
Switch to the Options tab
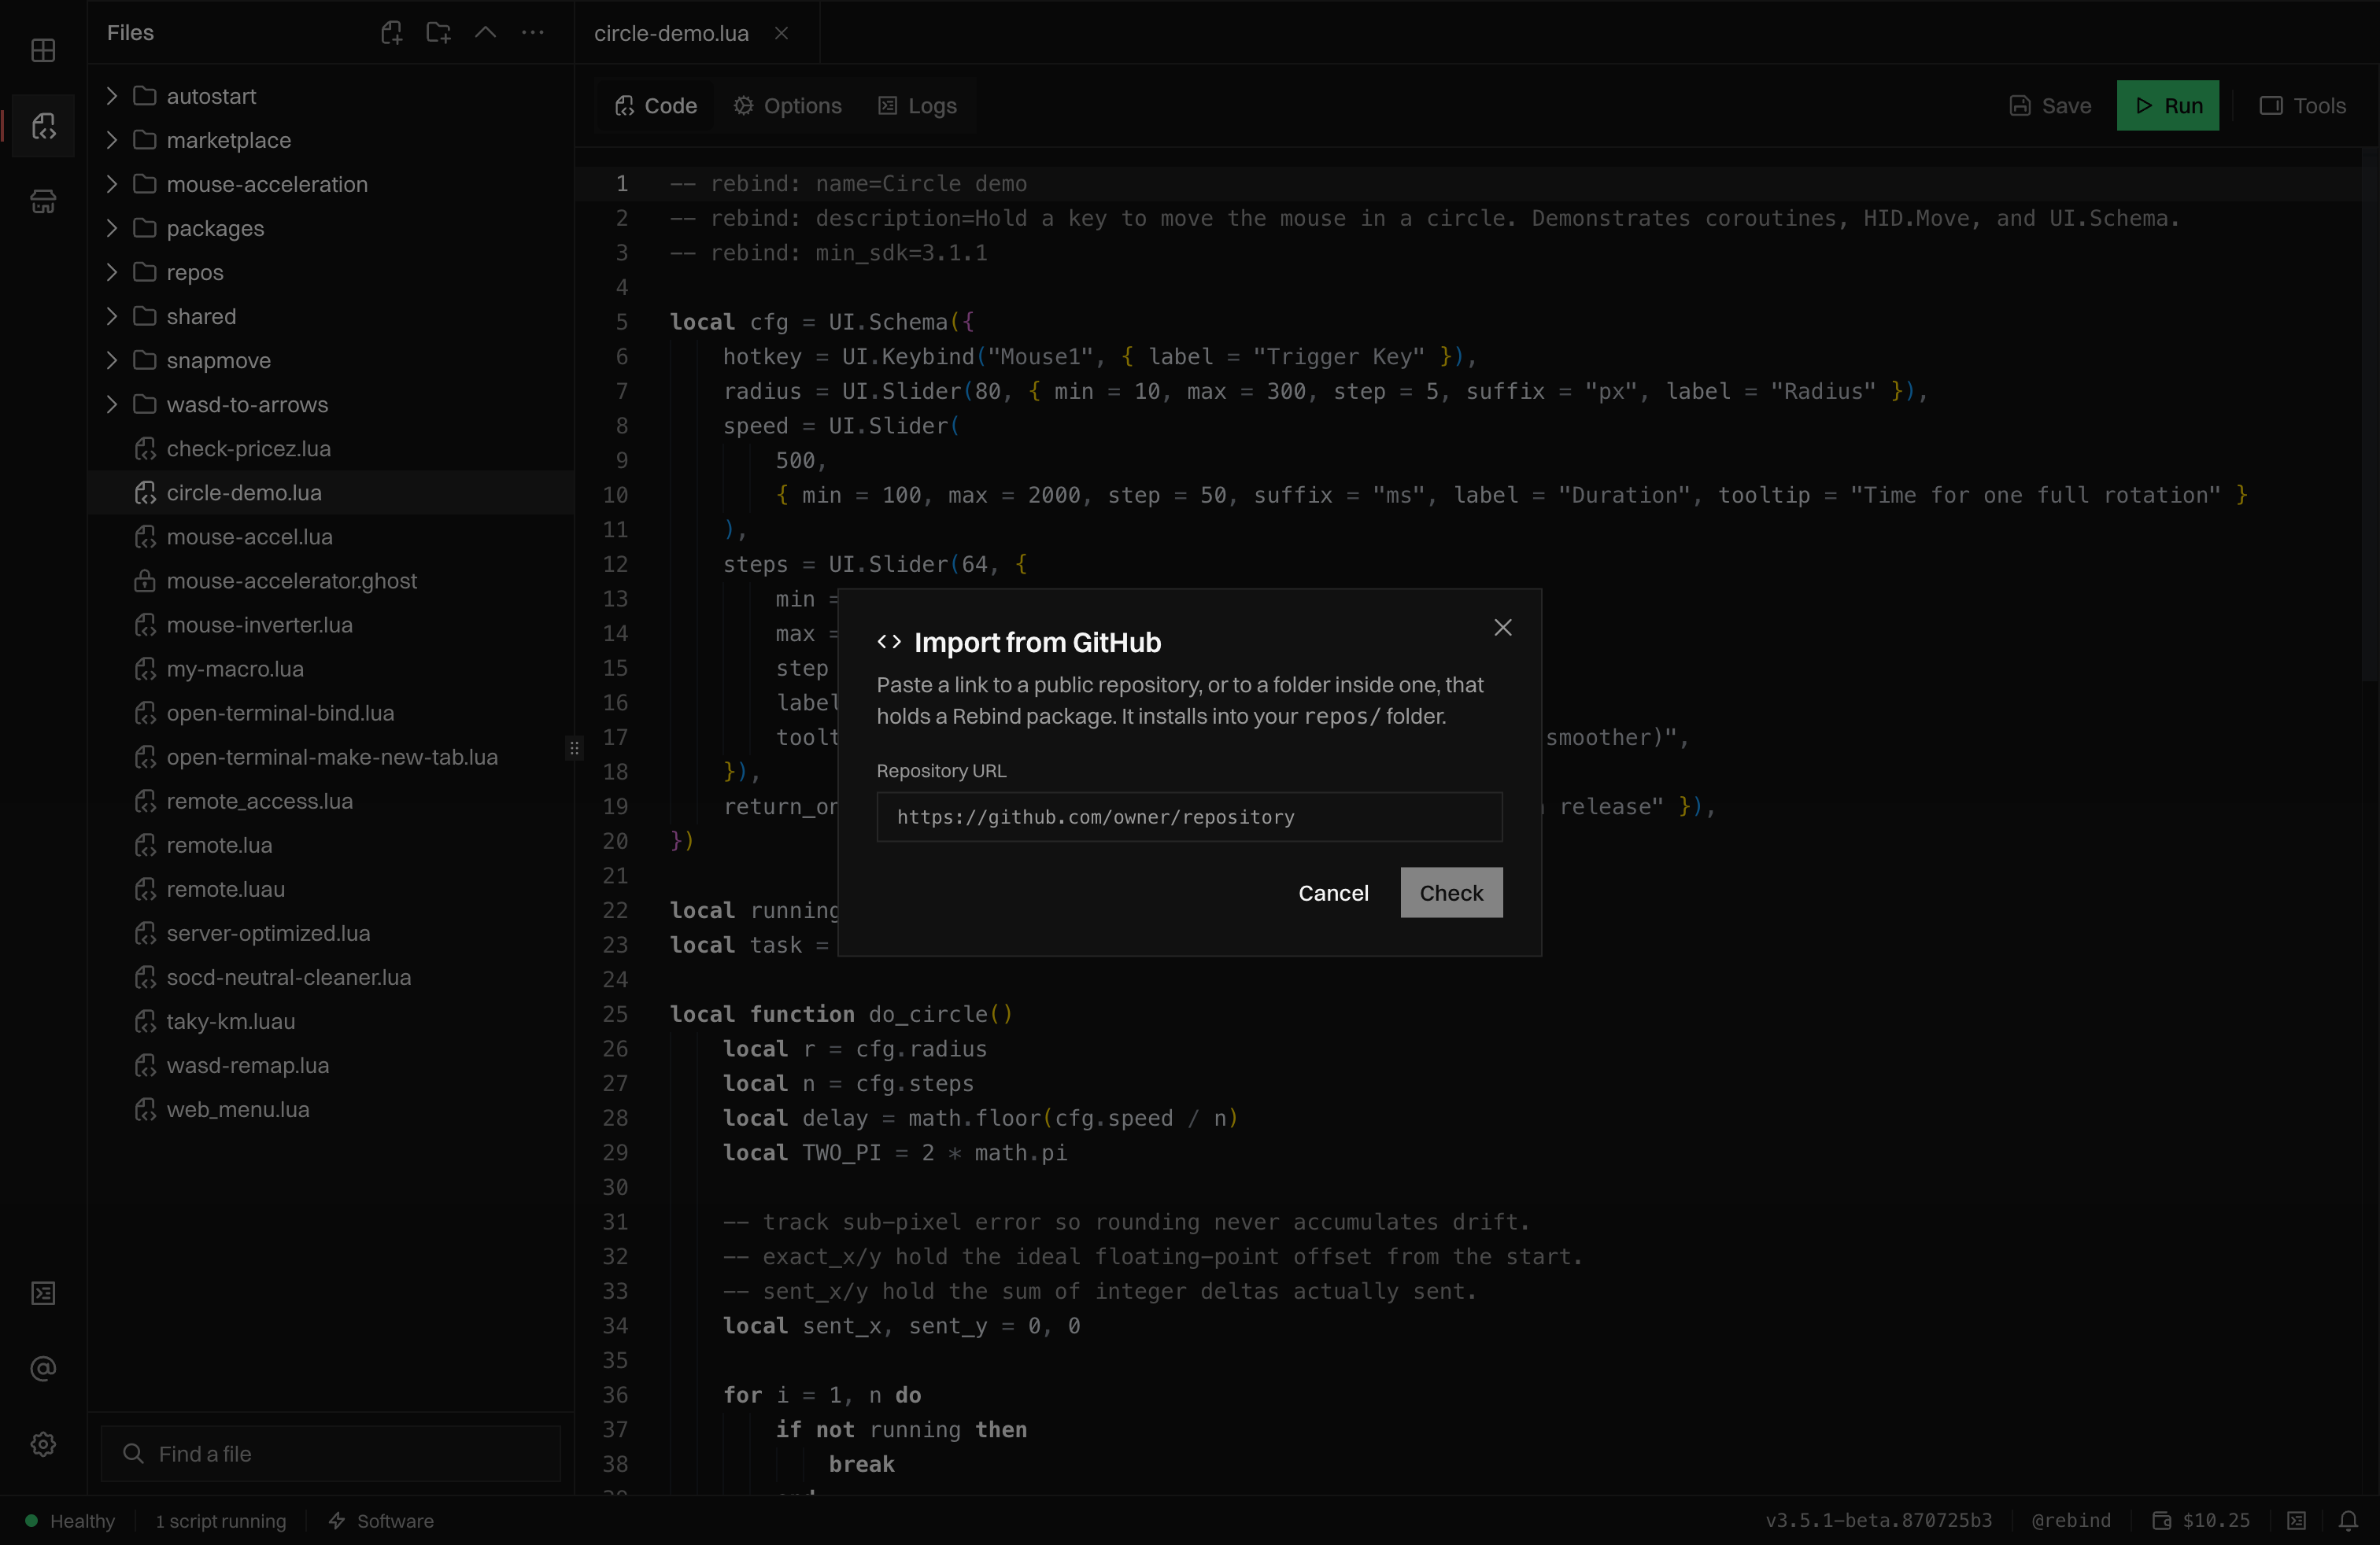pos(787,106)
